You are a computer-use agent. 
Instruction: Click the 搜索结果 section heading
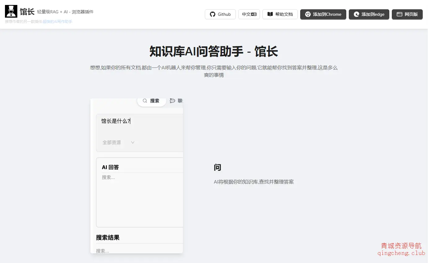pyautogui.click(x=108, y=238)
